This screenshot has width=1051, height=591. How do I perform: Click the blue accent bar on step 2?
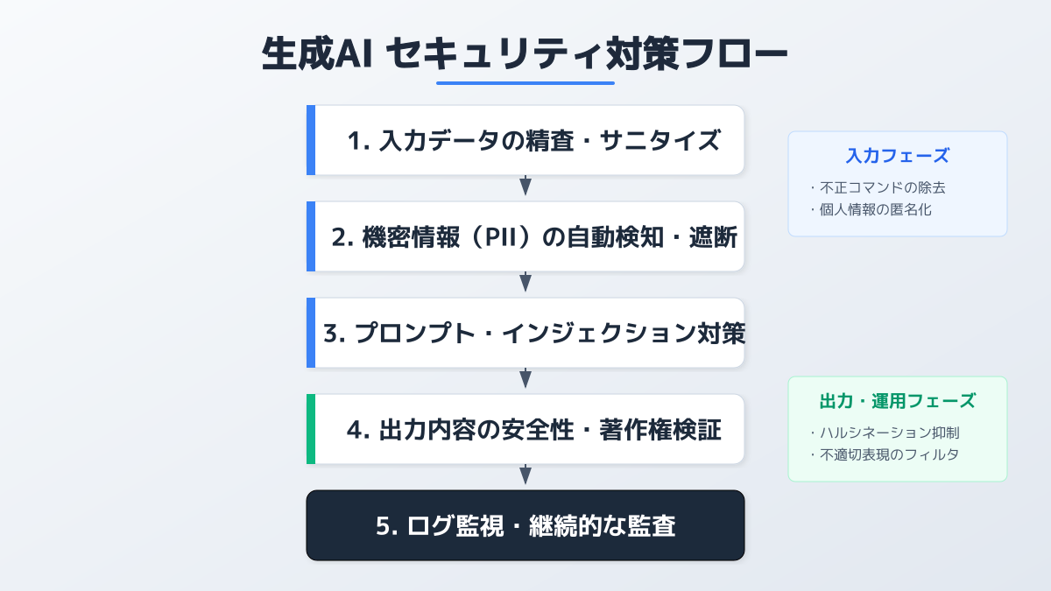coord(311,236)
